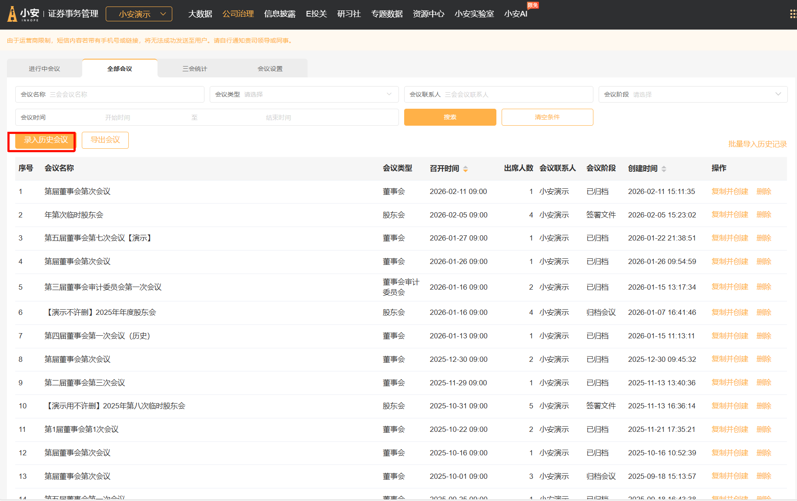The image size is (797, 501).
Task: Open 公司治理 in top navigation
Action: [x=238, y=14]
